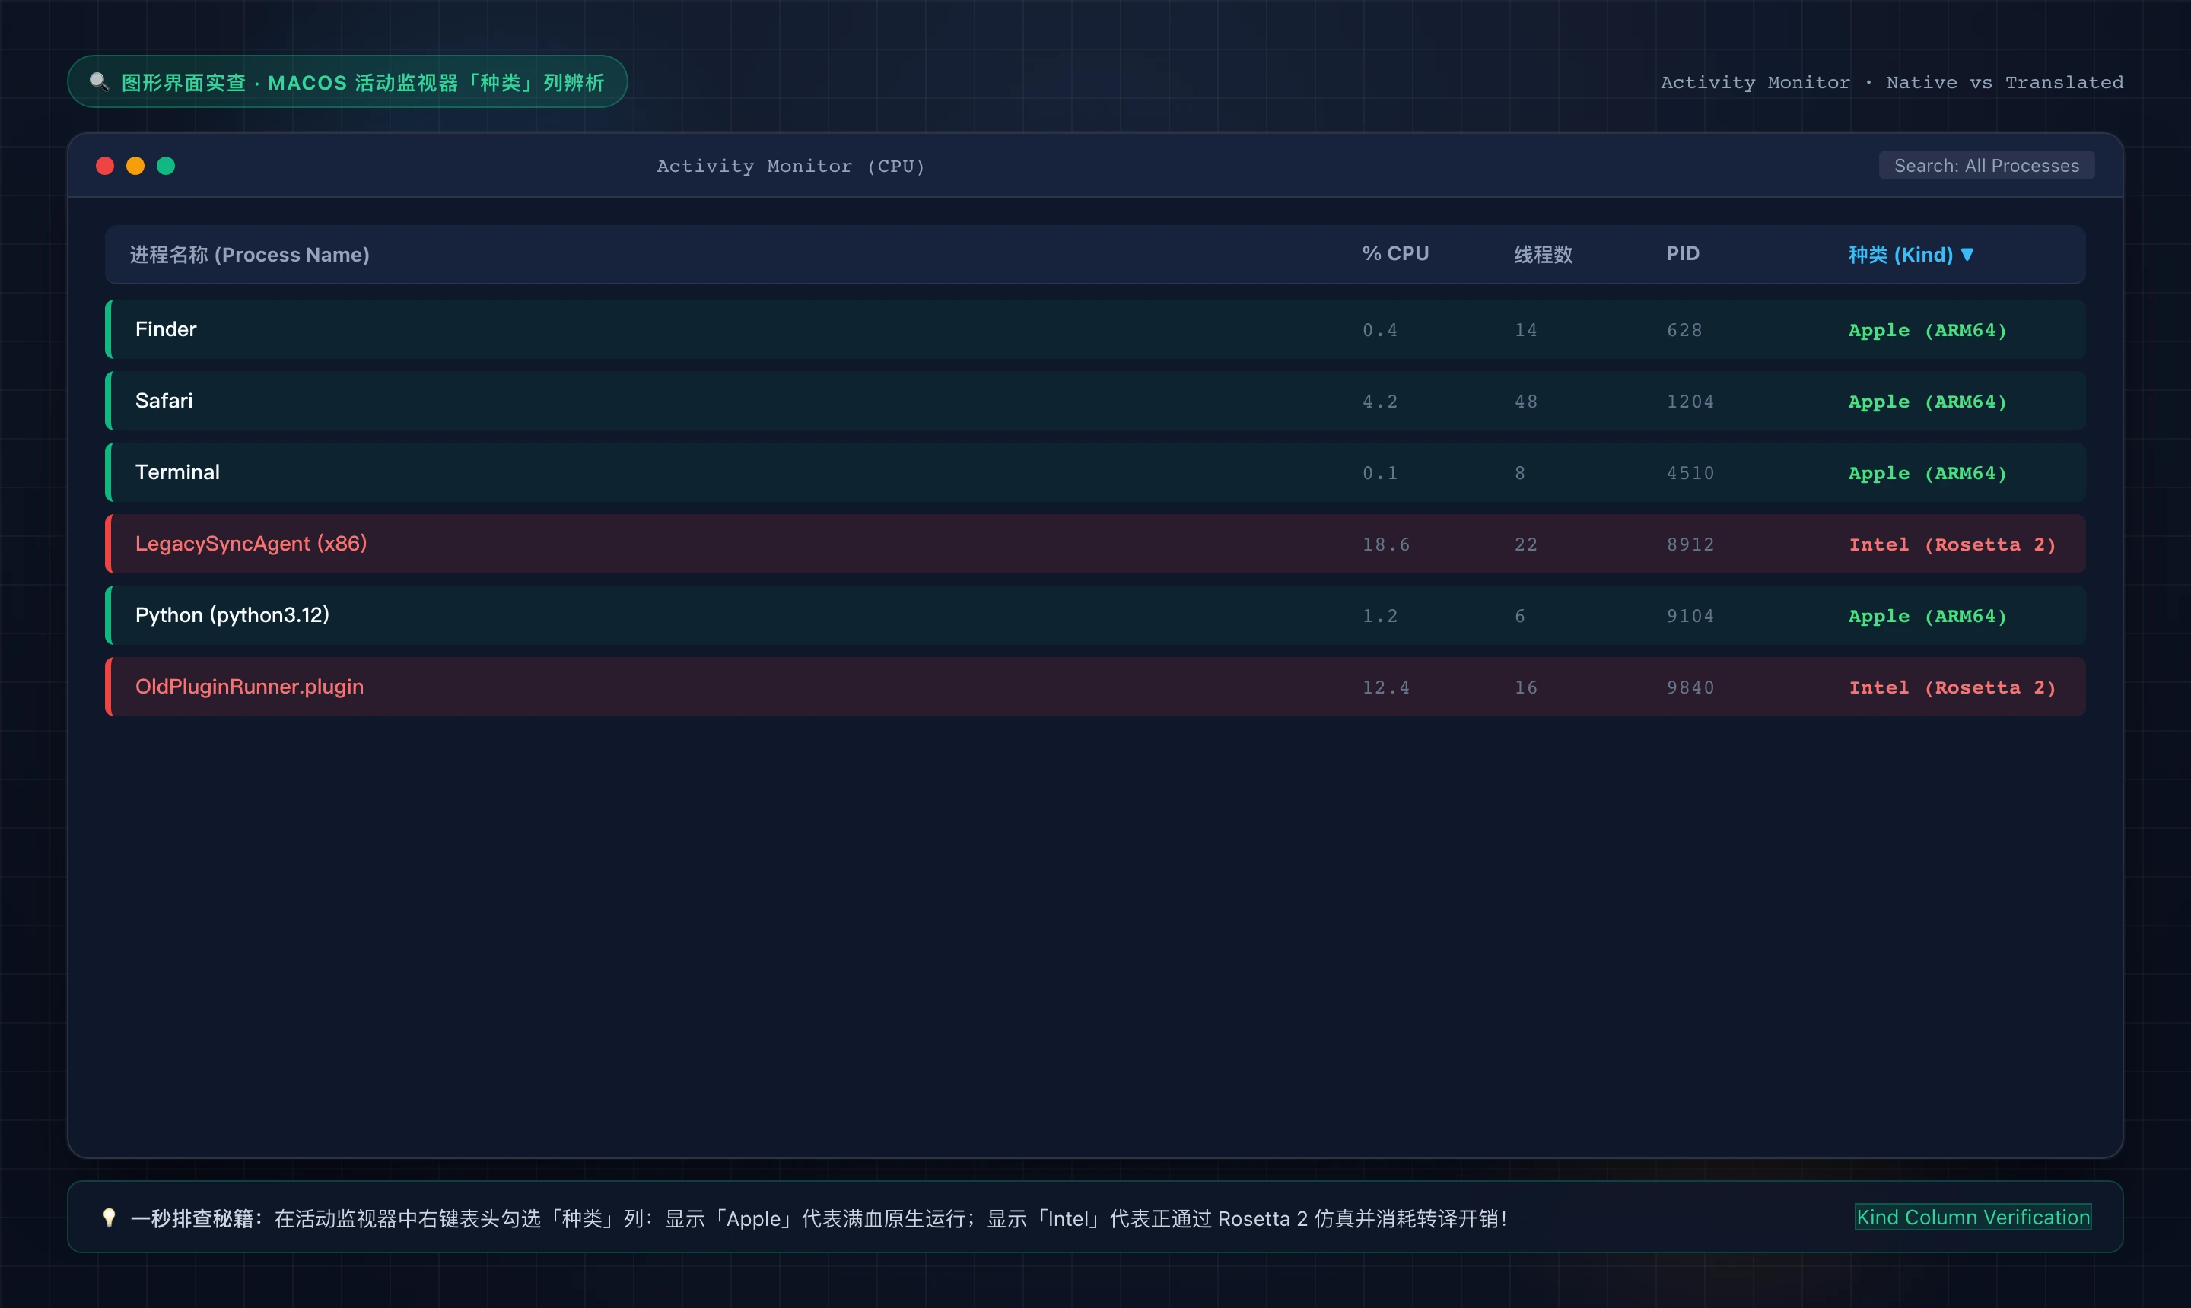Select the Safari process row

(x=1095, y=401)
